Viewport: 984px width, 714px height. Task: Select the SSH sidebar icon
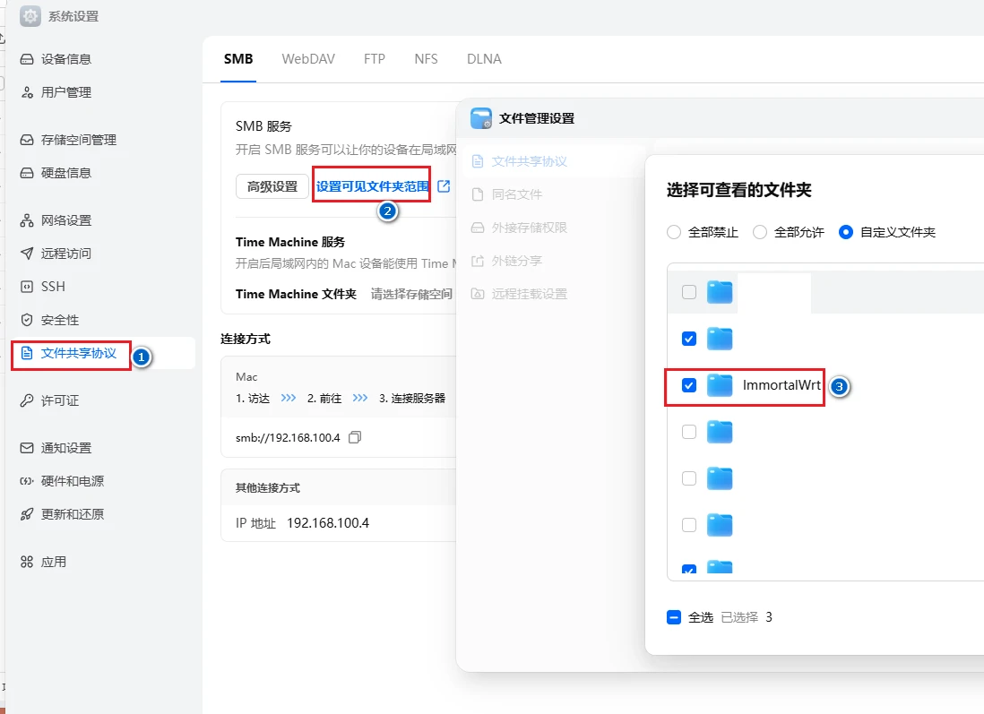coord(26,286)
